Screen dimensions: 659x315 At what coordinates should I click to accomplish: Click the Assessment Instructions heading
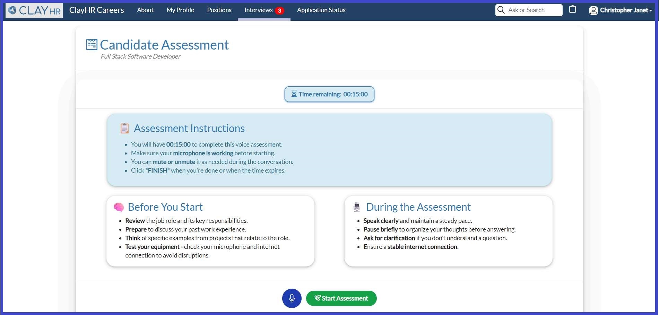click(x=189, y=128)
